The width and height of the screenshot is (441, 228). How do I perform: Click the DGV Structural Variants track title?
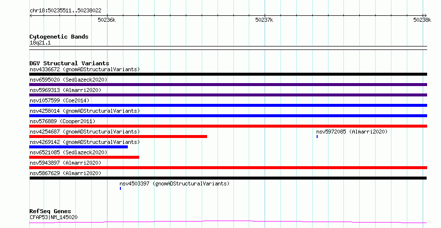(x=69, y=63)
